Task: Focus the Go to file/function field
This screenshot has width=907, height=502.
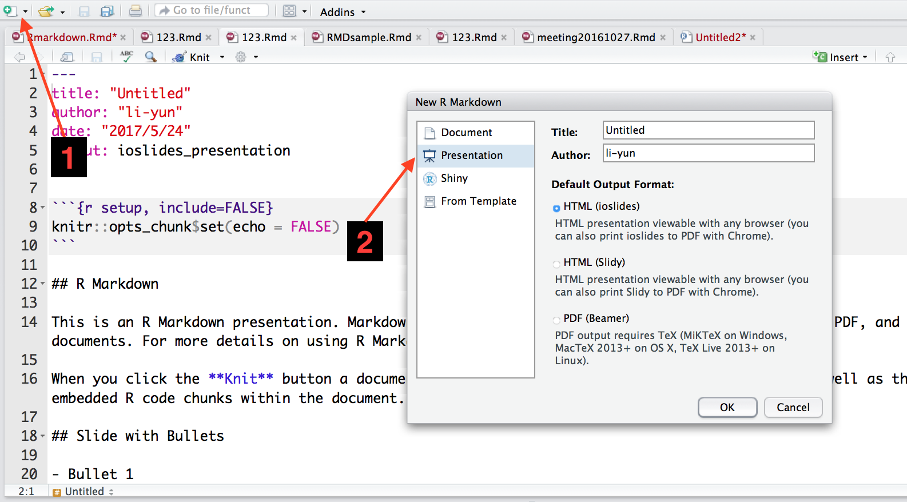Action: (x=211, y=10)
